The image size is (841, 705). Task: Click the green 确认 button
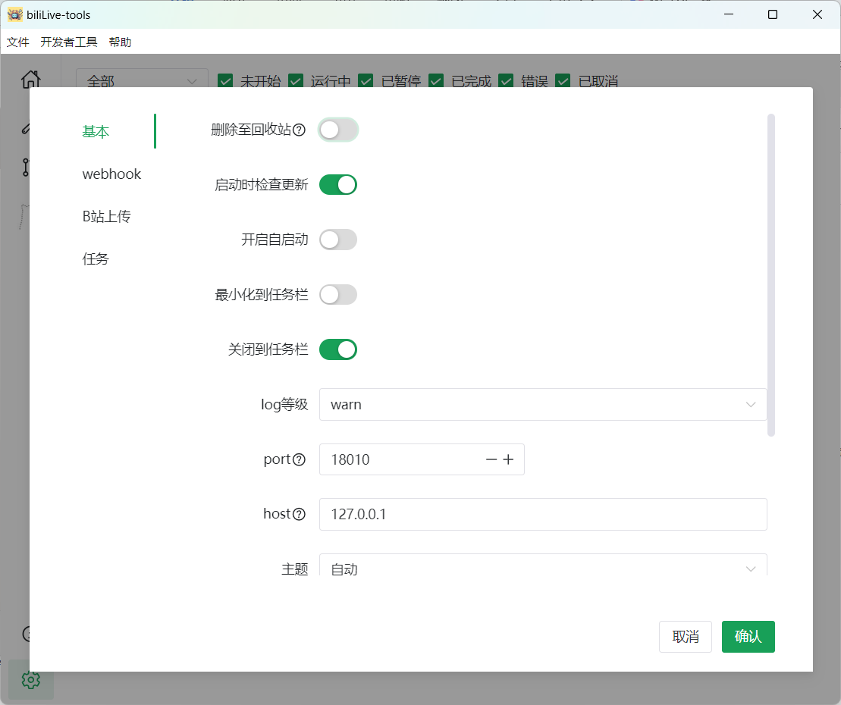click(748, 636)
